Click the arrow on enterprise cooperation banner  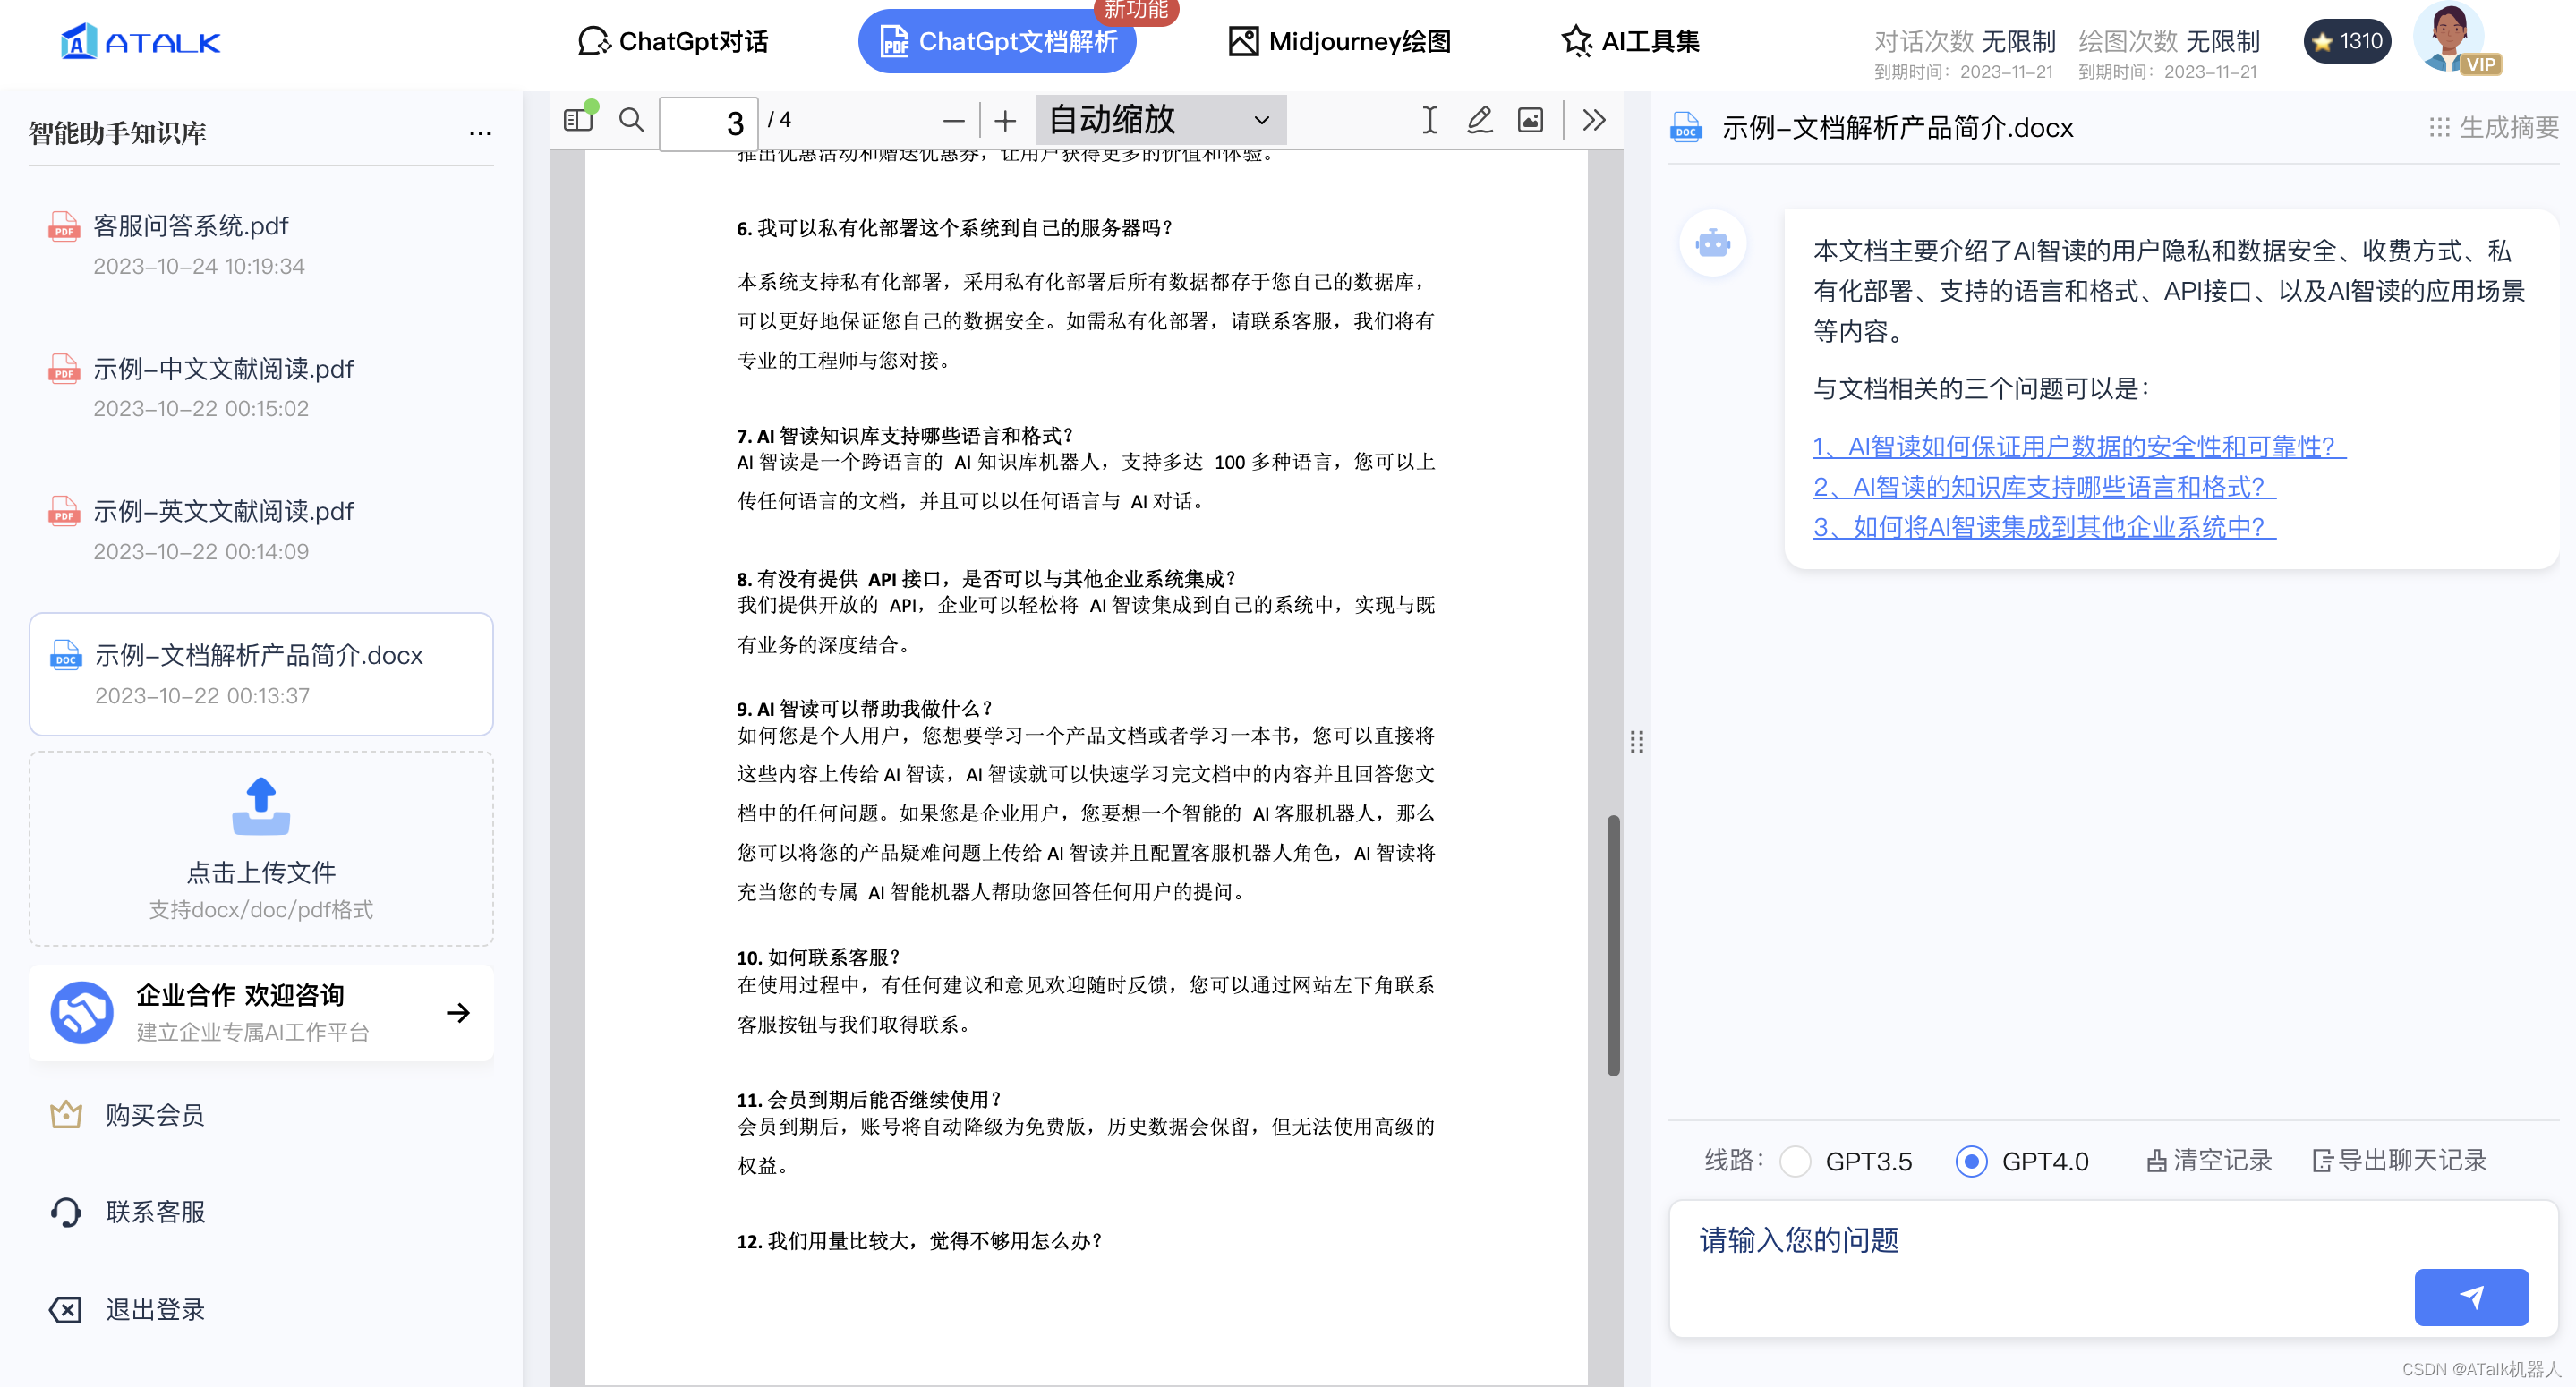[458, 1012]
